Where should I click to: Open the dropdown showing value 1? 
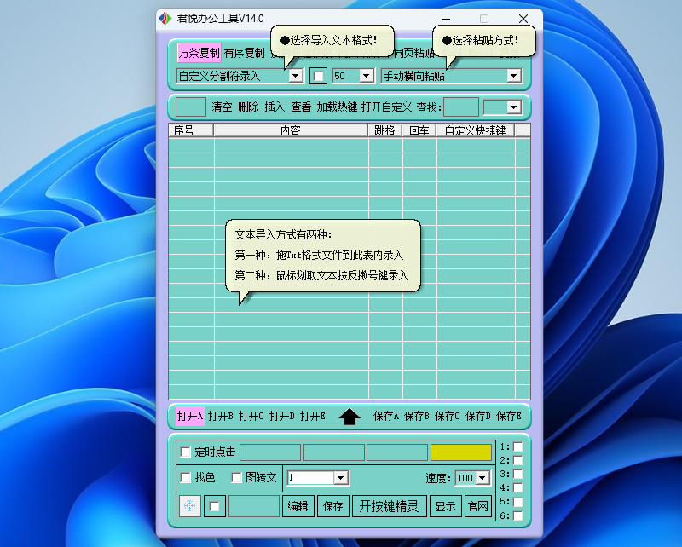click(x=340, y=478)
